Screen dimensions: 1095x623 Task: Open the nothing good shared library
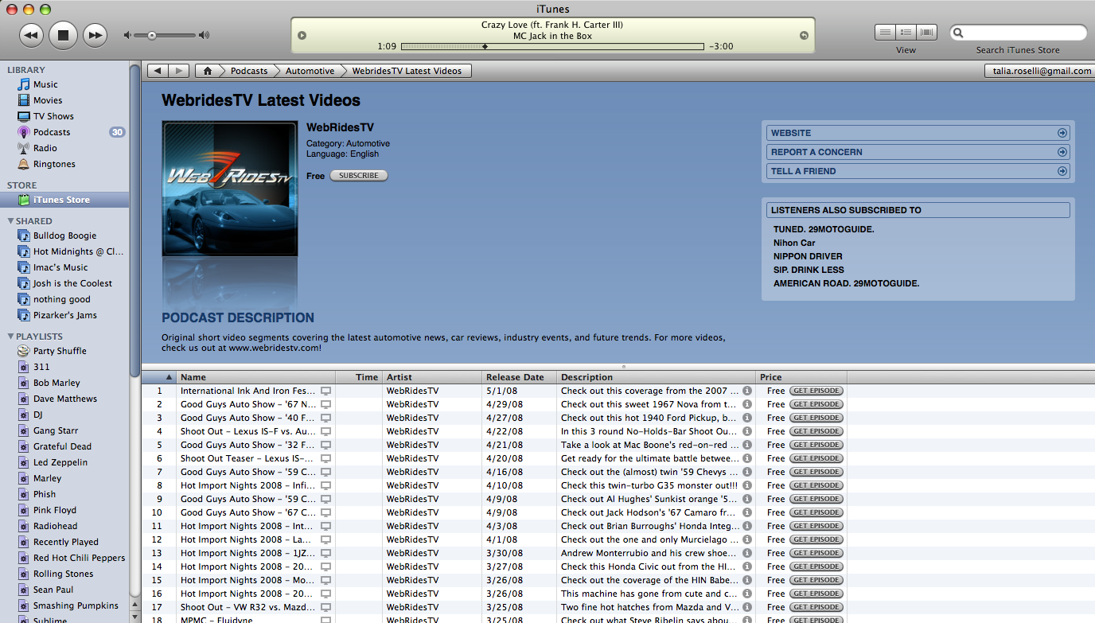62,299
